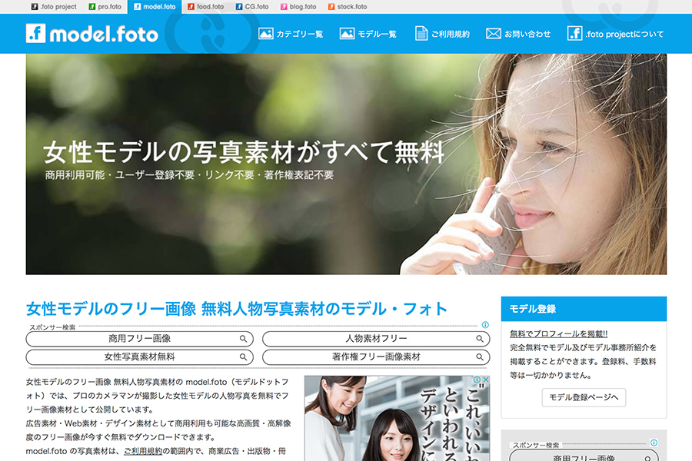Screen dimensions: 692x461
Task: Select 著作権フリー画像素材 sponsored search
Action: click(376, 357)
